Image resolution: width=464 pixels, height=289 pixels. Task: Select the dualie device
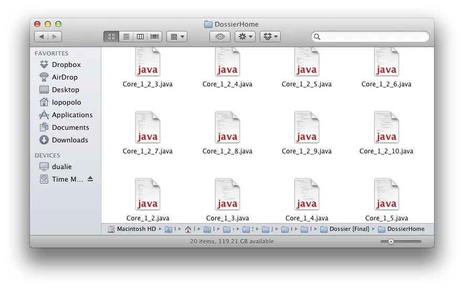click(x=56, y=166)
